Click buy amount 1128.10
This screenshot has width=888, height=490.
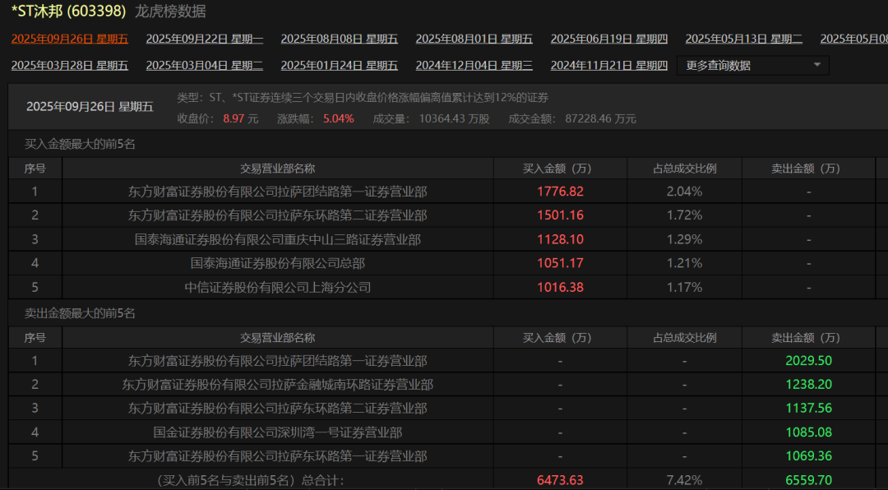(x=560, y=239)
